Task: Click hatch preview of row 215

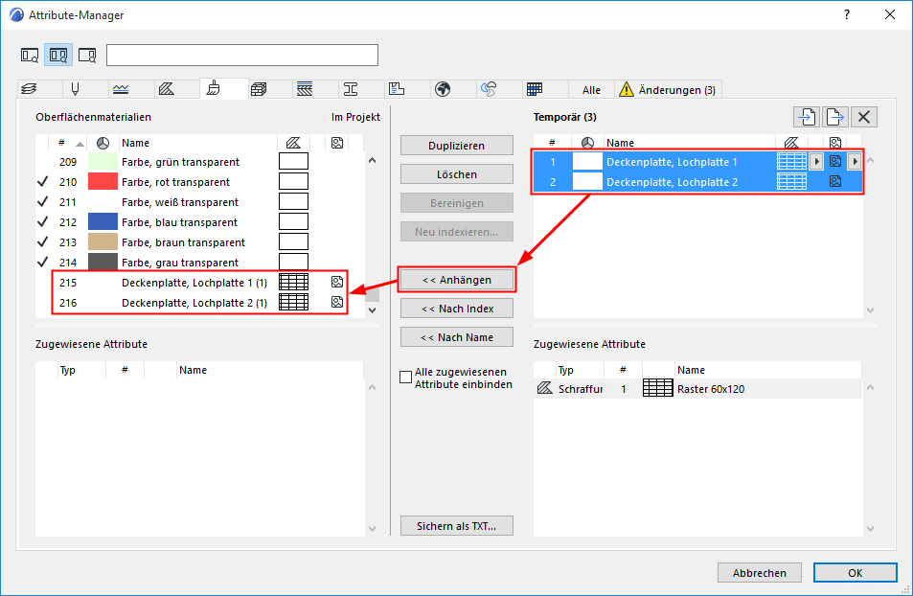Action: (293, 282)
